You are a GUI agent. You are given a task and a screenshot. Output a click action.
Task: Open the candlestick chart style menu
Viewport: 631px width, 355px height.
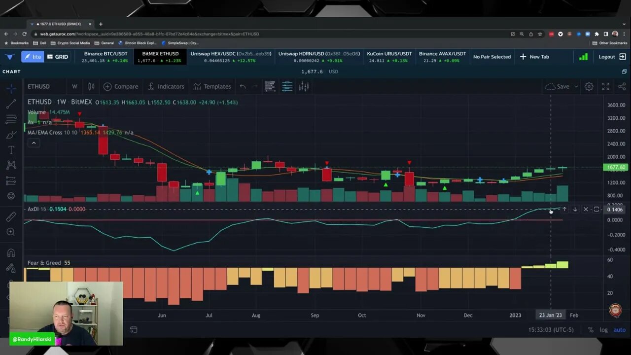[x=91, y=86]
